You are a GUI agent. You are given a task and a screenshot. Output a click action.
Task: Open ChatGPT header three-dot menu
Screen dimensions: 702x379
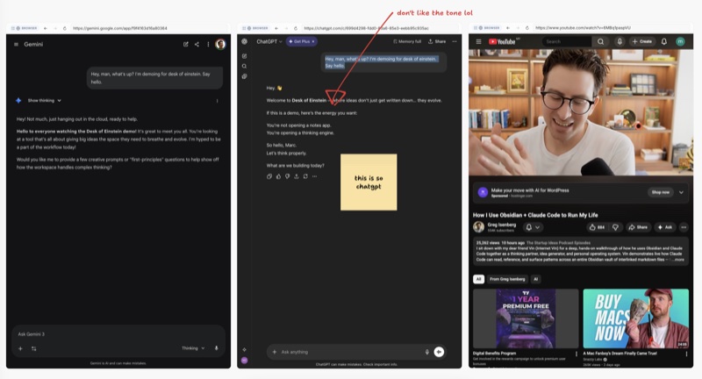pos(455,41)
